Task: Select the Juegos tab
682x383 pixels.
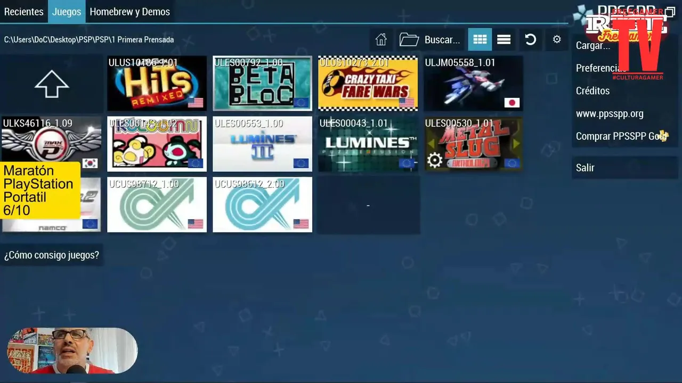Action: point(67,12)
